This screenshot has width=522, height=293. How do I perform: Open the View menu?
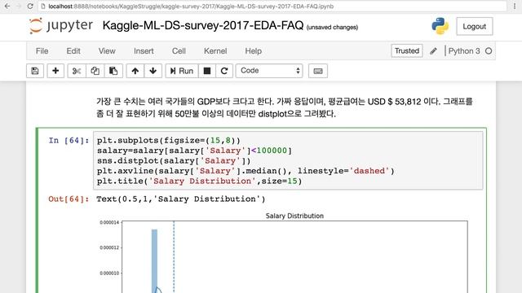pyautogui.click(x=107, y=51)
